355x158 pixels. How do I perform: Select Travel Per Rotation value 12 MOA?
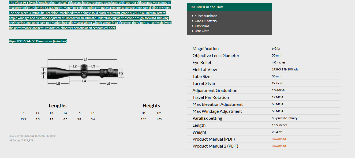click(x=278, y=97)
